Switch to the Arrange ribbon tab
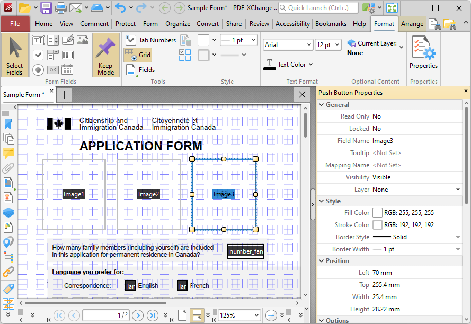 point(412,24)
